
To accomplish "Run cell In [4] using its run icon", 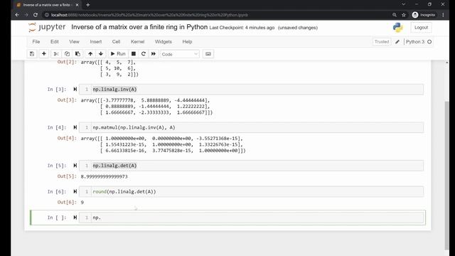I will [x=75, y=127].
